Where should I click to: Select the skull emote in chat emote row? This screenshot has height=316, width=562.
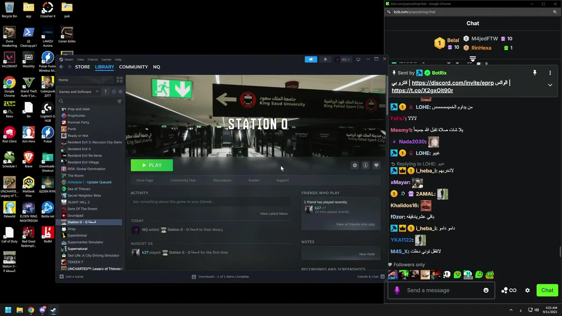pos(447,275)
